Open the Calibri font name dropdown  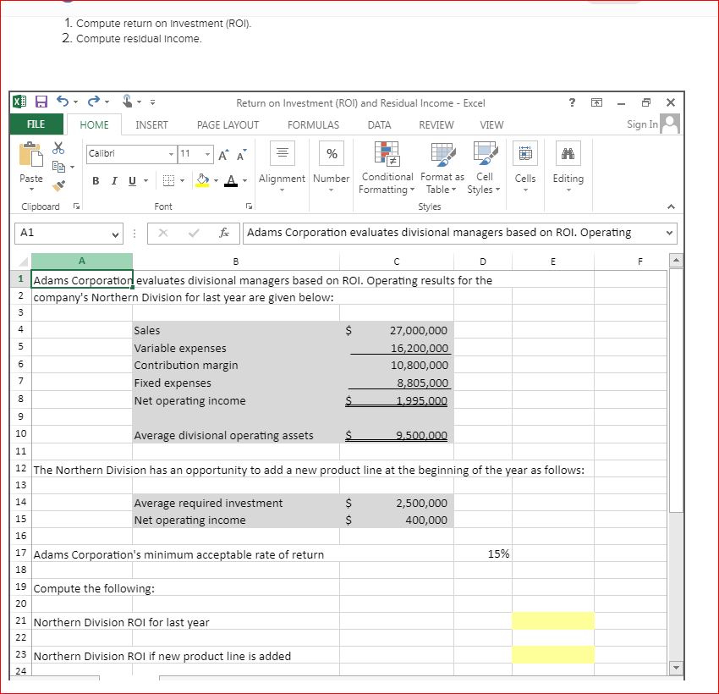click(x=171, y=154)
